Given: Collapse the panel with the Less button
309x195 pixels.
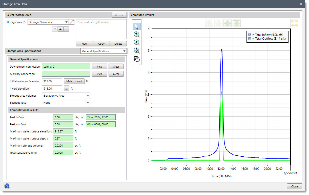Looking at the screenshot, I should point(119,15).
